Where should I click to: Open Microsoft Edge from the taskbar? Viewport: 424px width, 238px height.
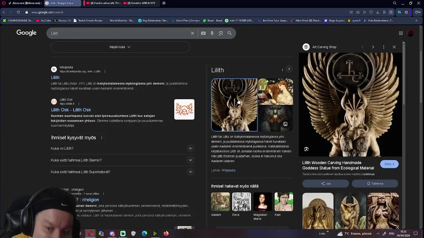click(144, 234)
